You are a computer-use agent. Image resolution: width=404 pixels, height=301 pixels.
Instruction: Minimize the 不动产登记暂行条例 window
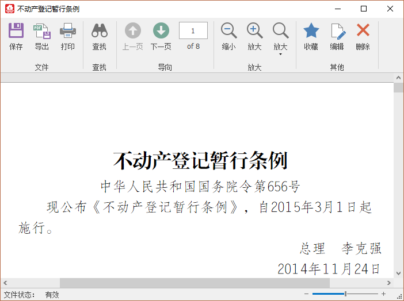(338, 9)
